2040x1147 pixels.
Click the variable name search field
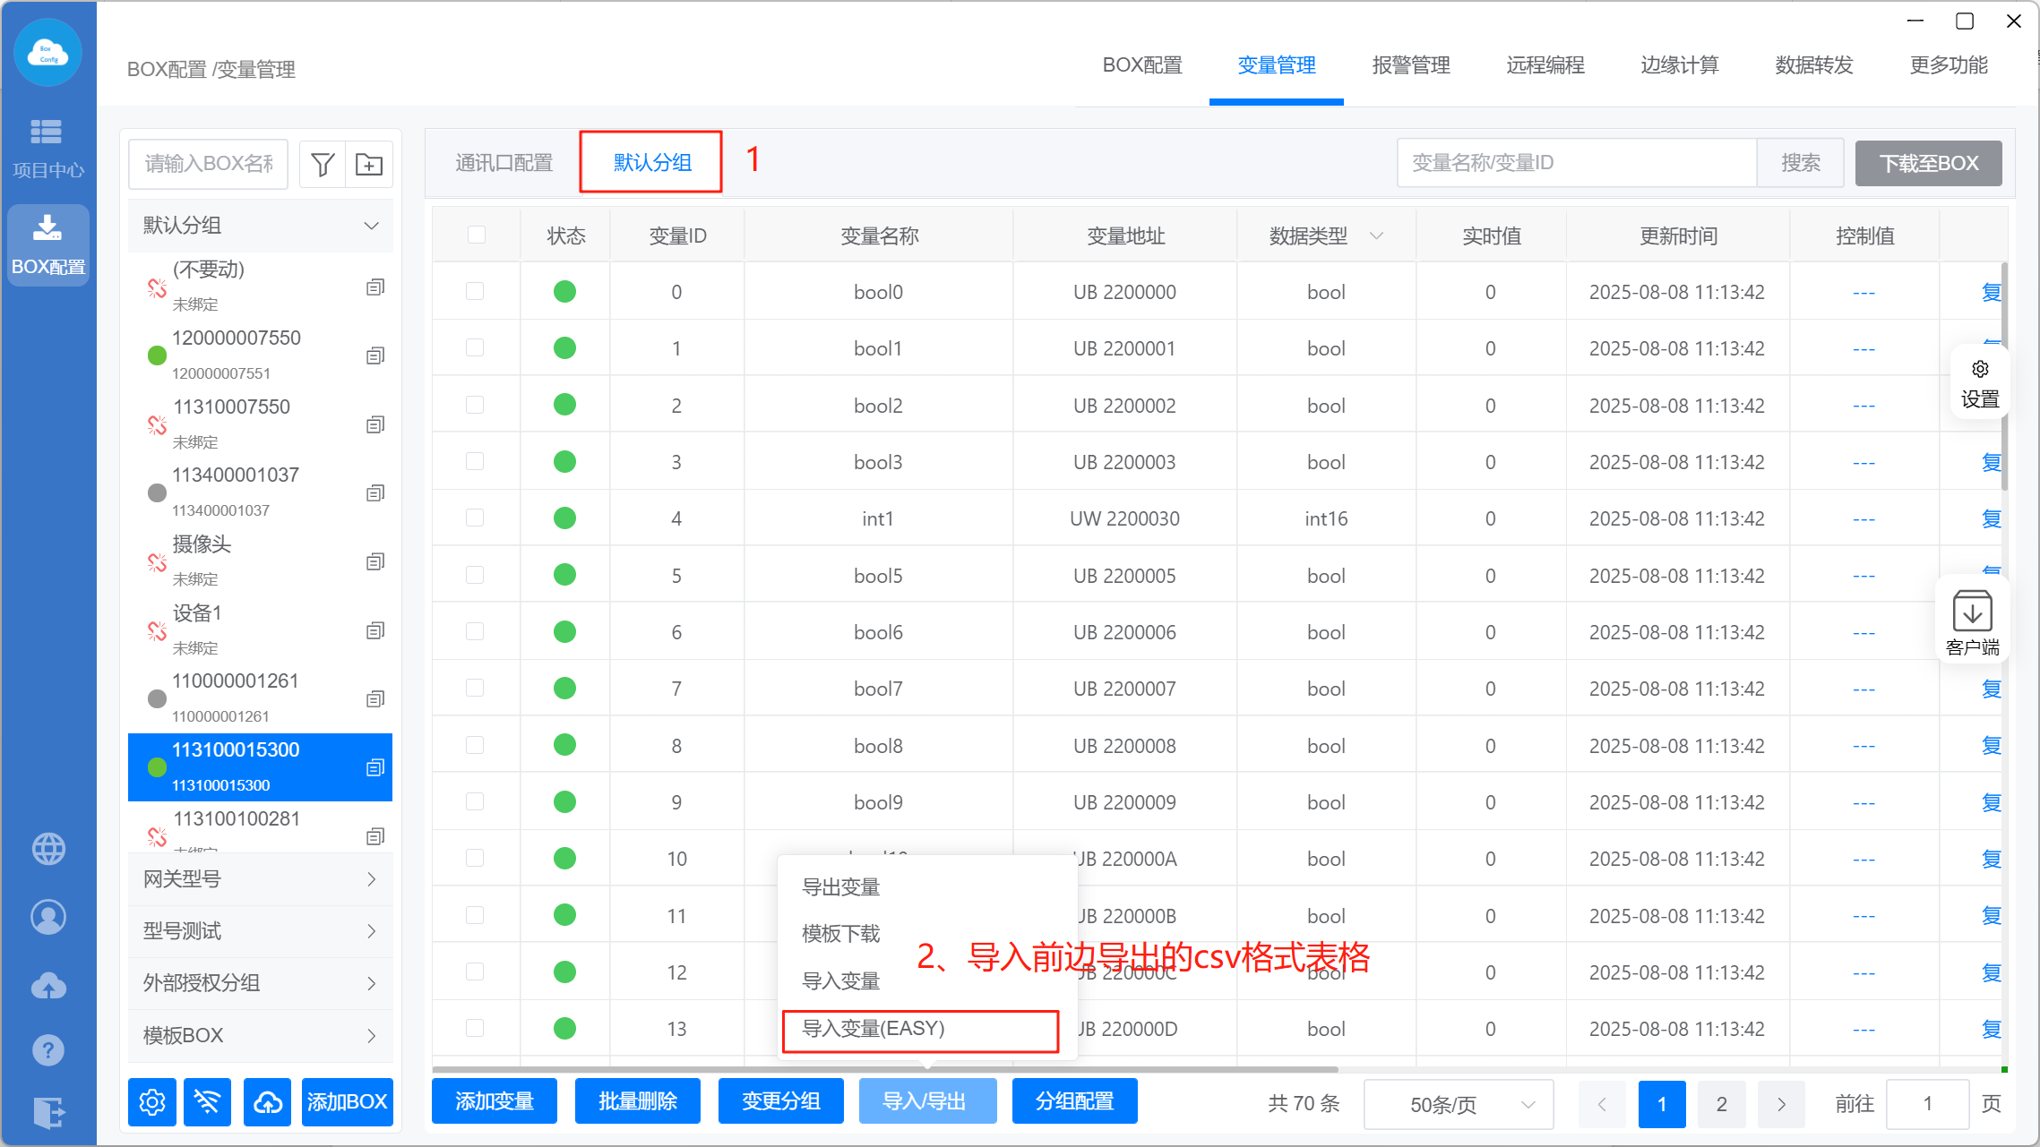click(x=1575, y=163)
